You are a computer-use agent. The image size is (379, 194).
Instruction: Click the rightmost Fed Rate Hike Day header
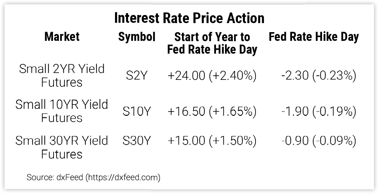[x=314, y=37]
